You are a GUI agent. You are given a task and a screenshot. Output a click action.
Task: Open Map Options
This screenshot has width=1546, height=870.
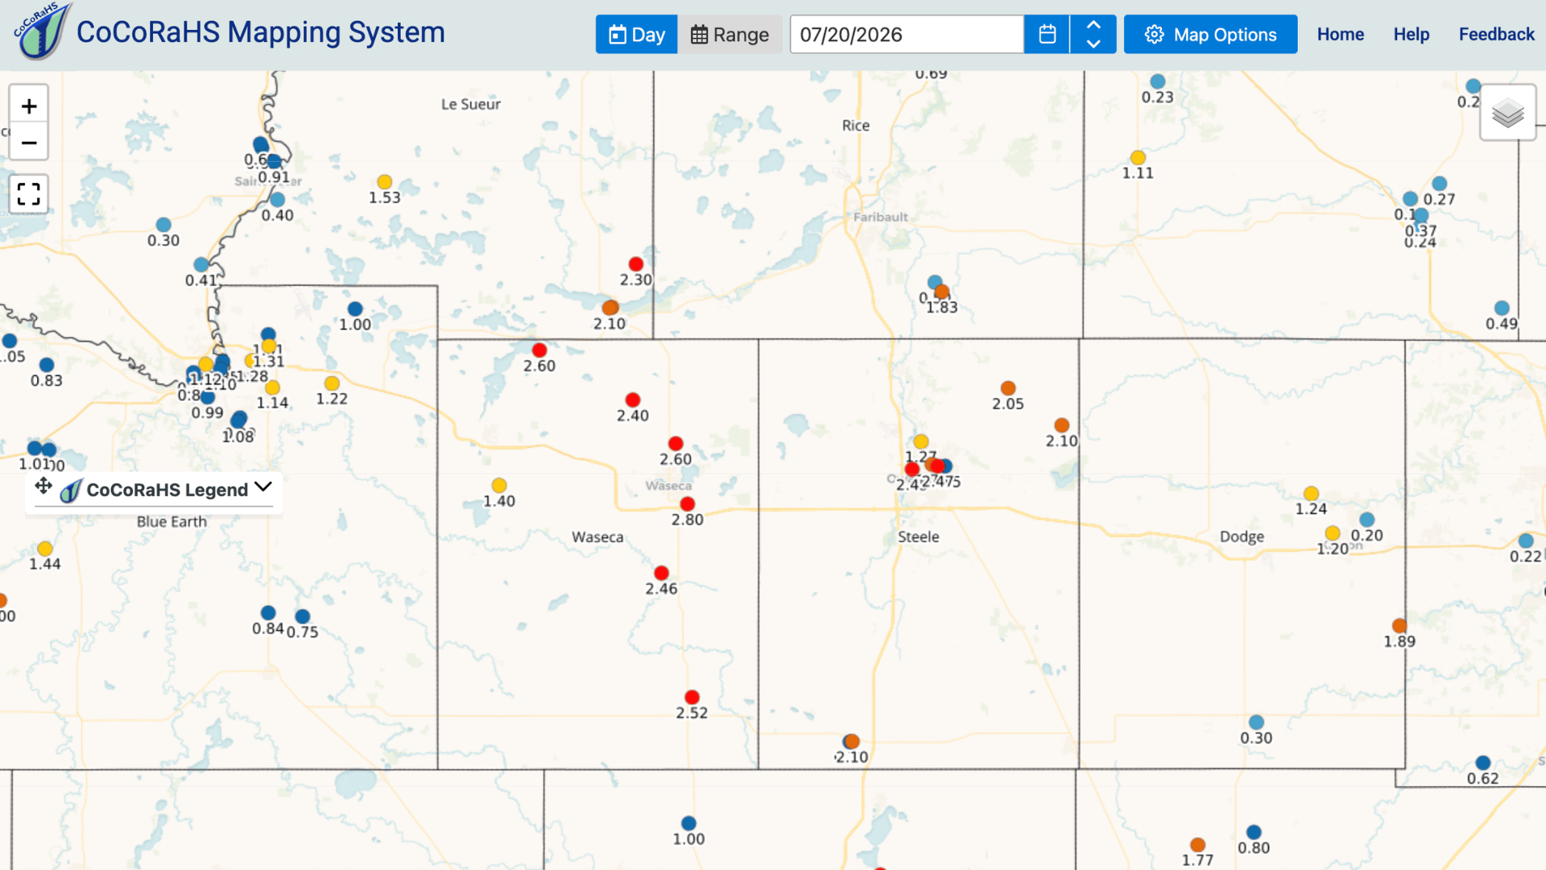click(1210, 35)
